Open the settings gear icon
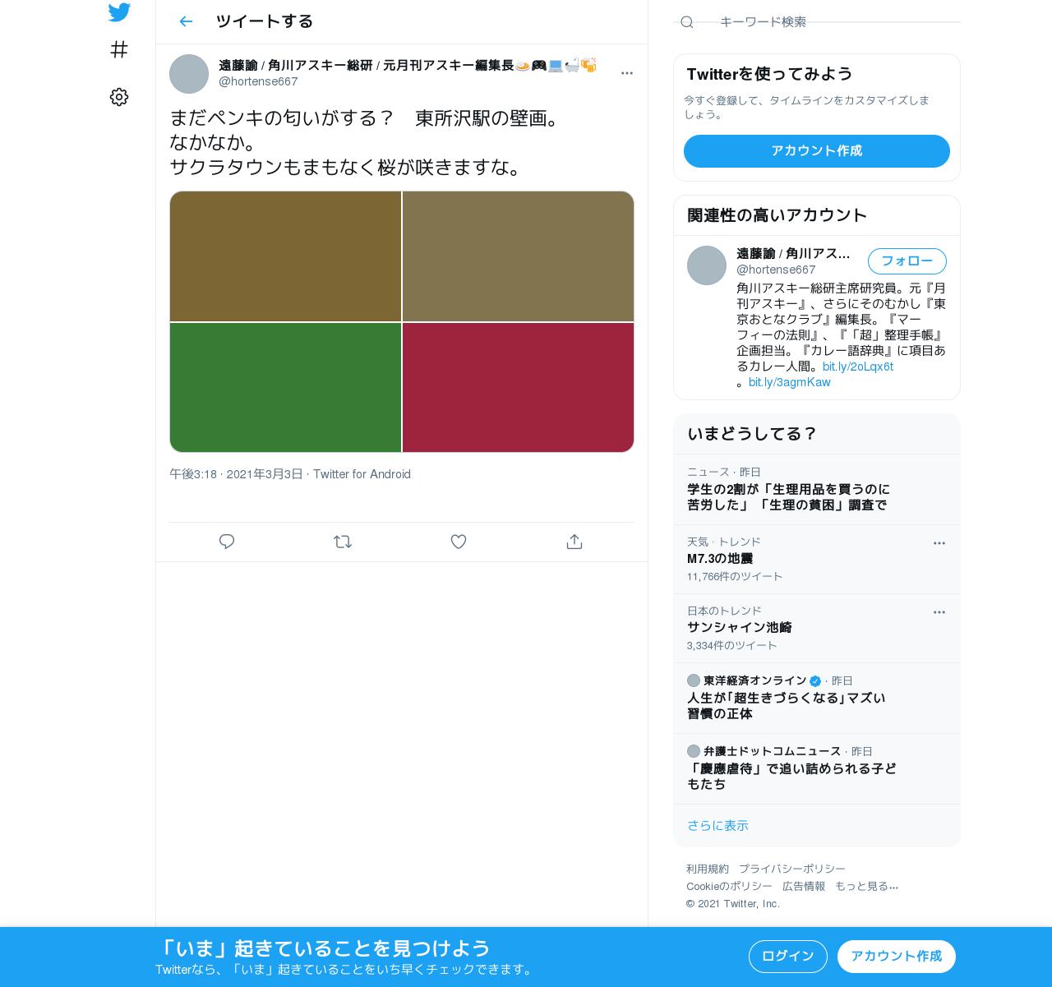Screen dimensions: 1052x987 [x=119, y=97]
